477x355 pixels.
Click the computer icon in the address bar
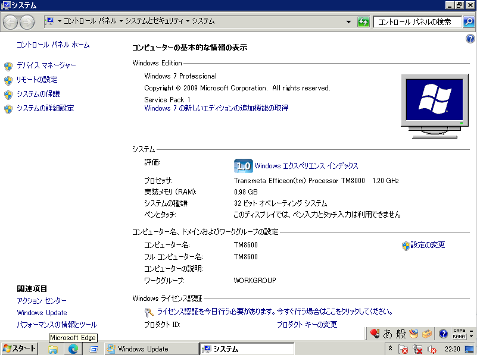click(x=50, y=21)
